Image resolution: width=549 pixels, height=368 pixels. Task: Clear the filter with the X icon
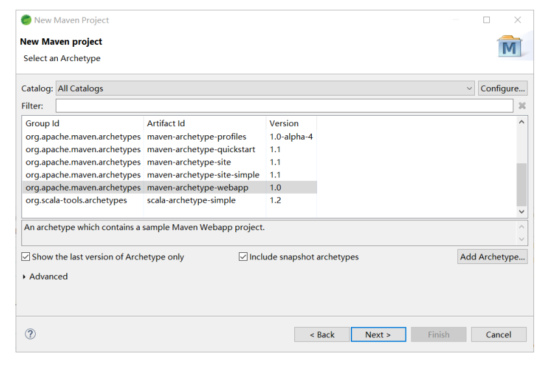click(x=522, y=105)
